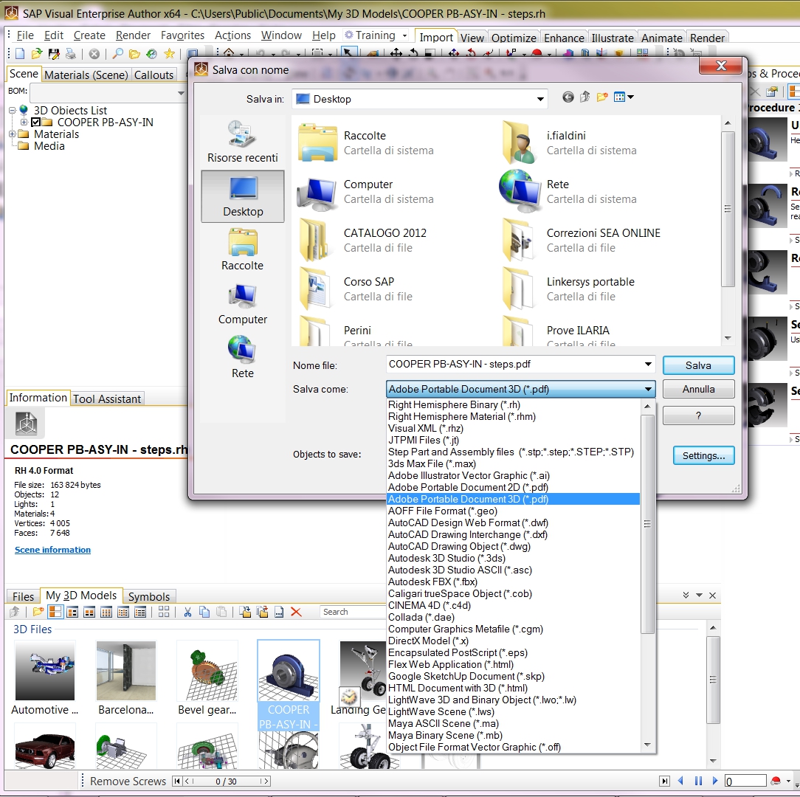800x797 pixels.
Task: Click the yellow star favorites icon
Action: [170, 54]
